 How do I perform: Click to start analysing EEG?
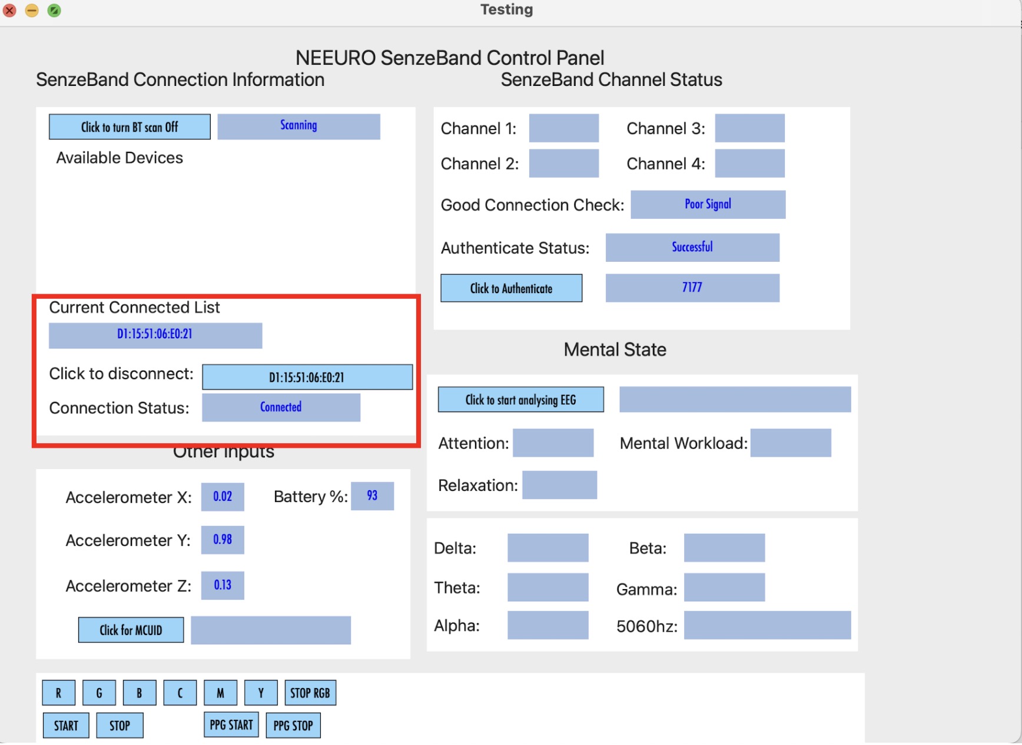click(520, 399)
